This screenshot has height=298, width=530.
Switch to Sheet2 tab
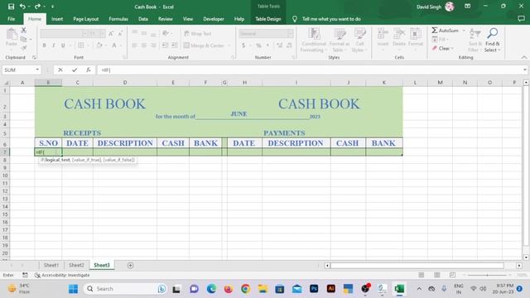(76, 265)
